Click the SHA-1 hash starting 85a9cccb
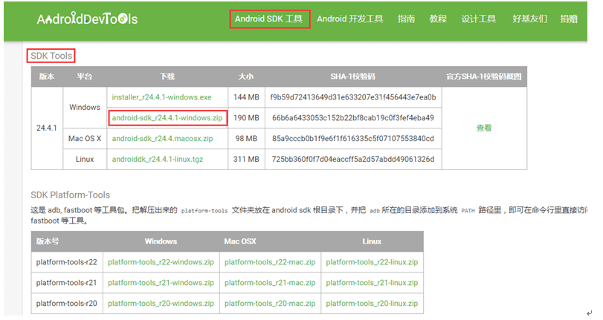Image resolution: width=603 pixels, height=320 pixels. (353, 139)
